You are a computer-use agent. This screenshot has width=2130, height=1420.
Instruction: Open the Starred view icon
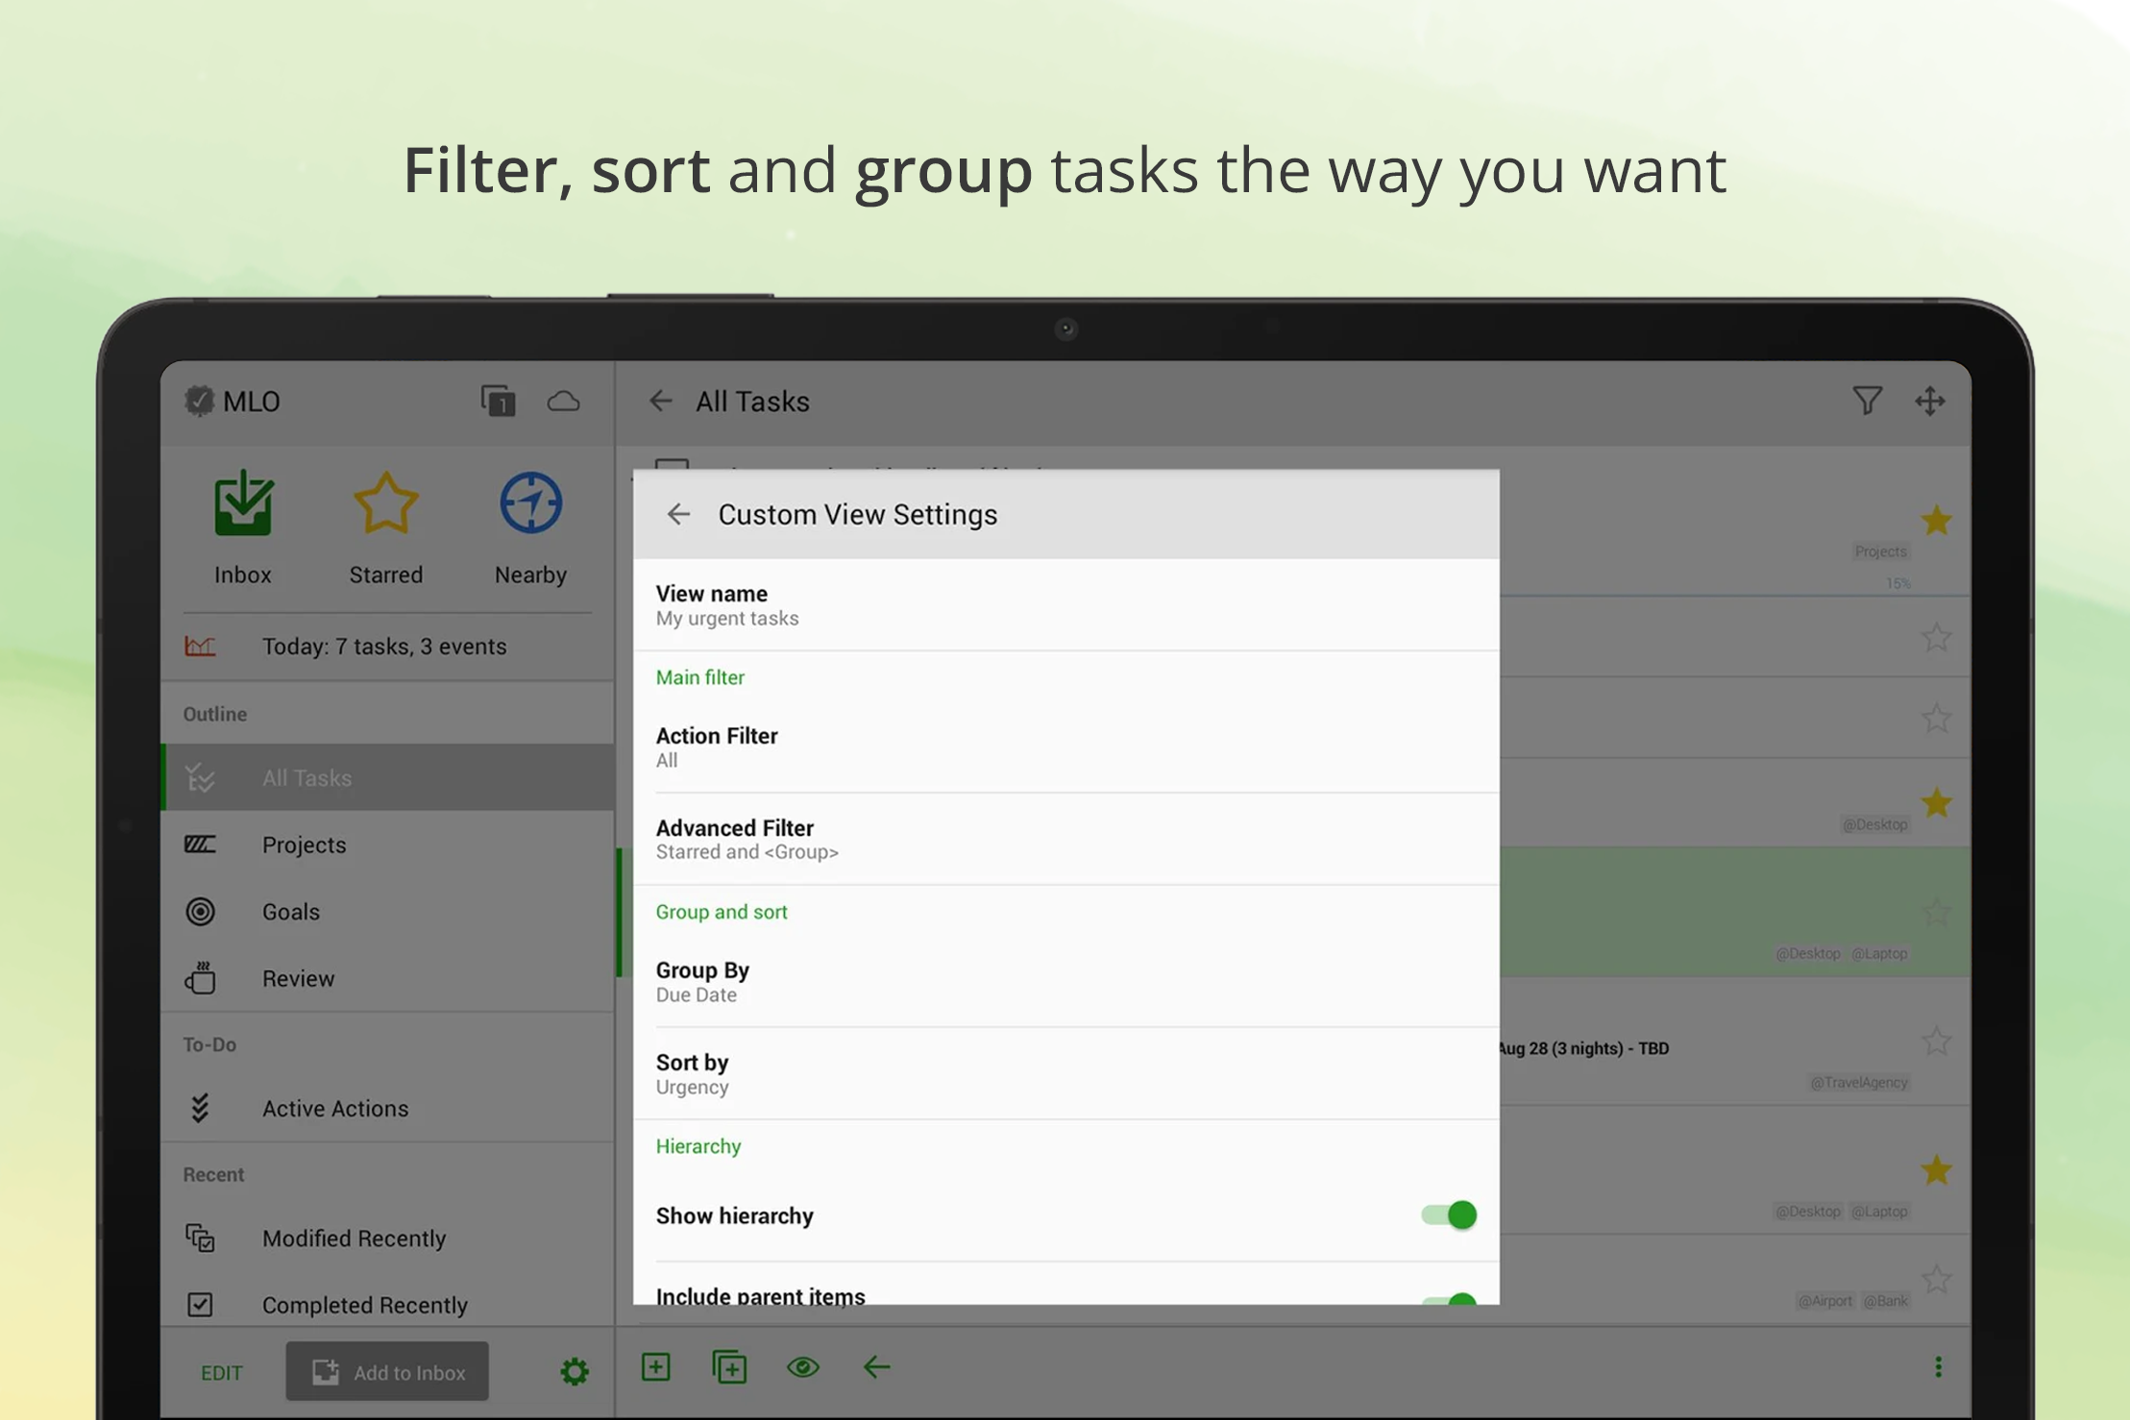(x=385, y=504)
